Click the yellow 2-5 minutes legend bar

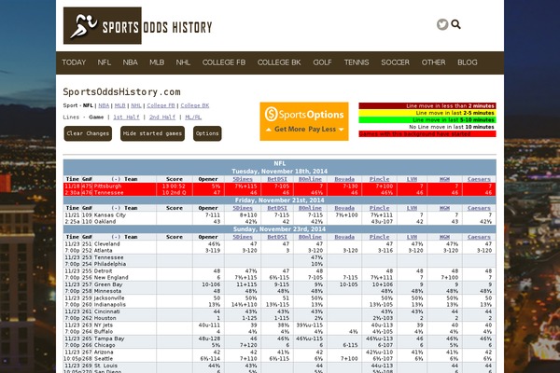[427, 113]
